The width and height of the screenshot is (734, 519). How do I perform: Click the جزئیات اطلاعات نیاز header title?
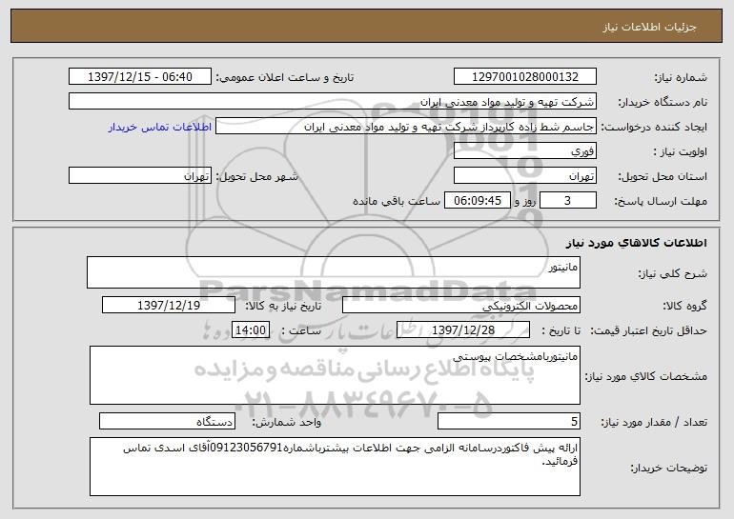click(649, 27)
